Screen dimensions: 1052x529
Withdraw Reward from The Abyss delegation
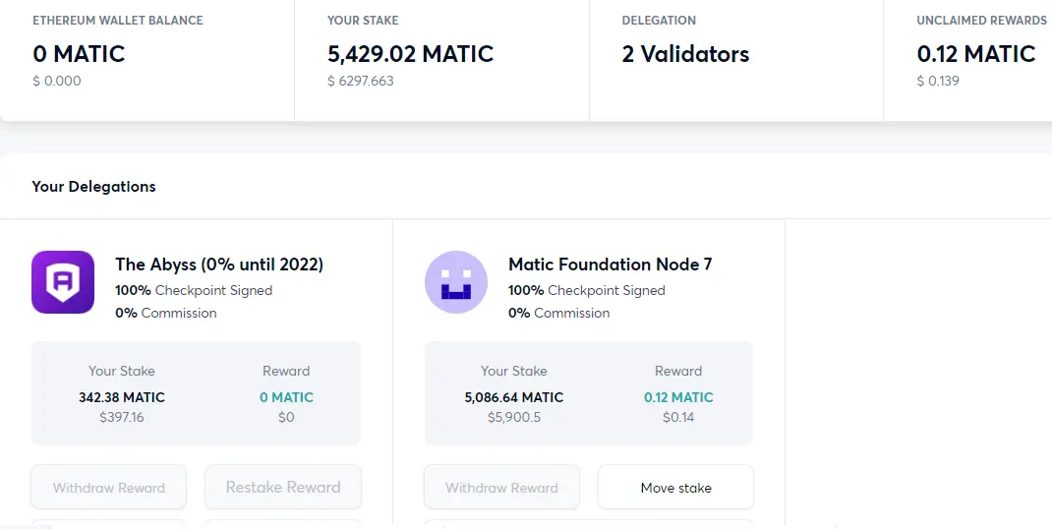click(x=109, y=488)
